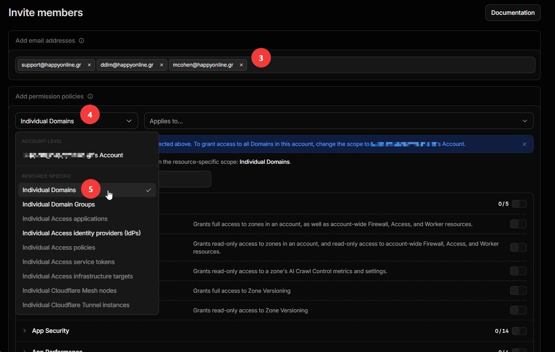Open the Applies to dropdown
Image resolution: width=555 pixels, height=352 pixels.
pyautogui.click(x=339, y=121)
